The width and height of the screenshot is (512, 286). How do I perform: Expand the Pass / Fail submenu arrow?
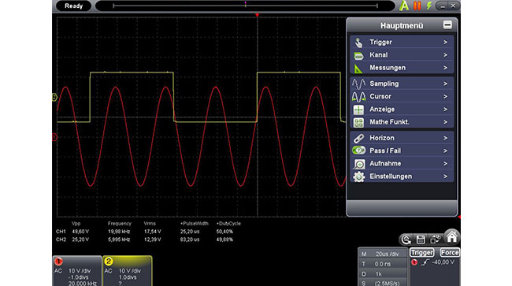point(445,150)
